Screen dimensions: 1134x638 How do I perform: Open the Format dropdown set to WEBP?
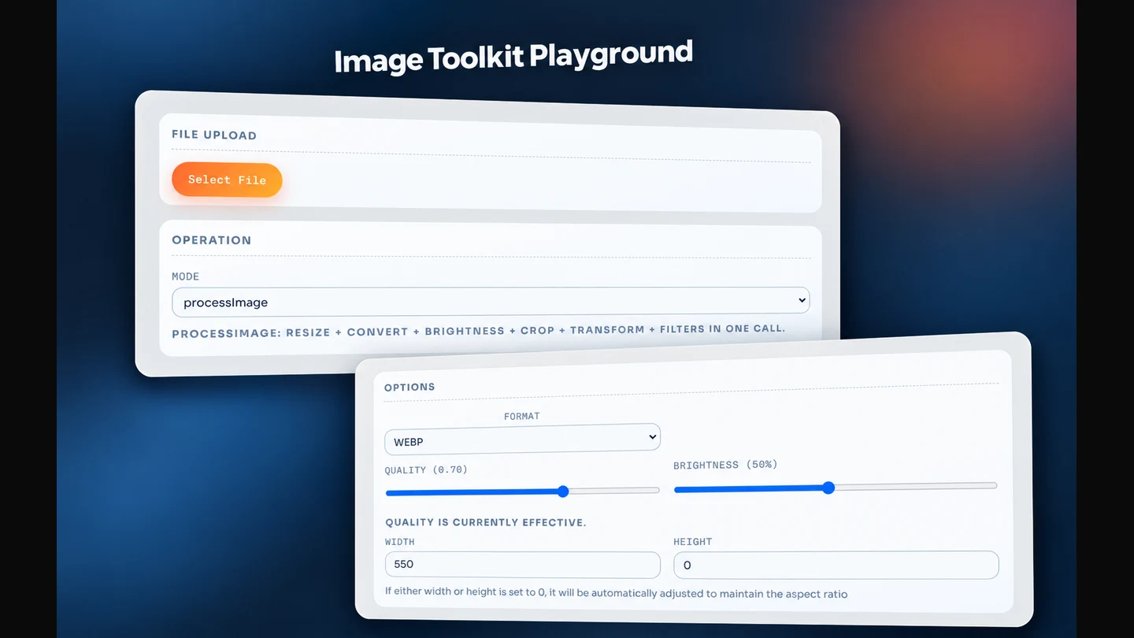click(522, 440)
